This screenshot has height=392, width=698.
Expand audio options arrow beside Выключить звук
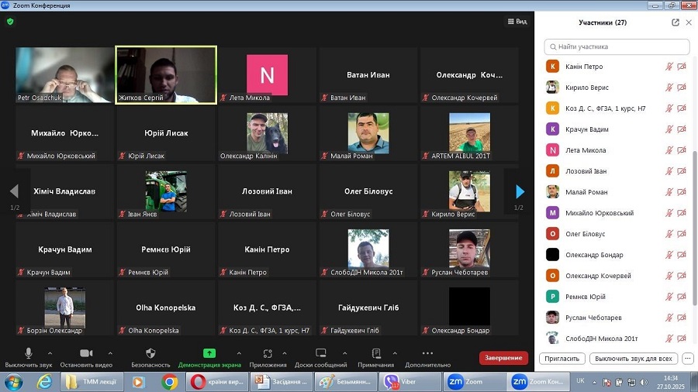(53, 353)
